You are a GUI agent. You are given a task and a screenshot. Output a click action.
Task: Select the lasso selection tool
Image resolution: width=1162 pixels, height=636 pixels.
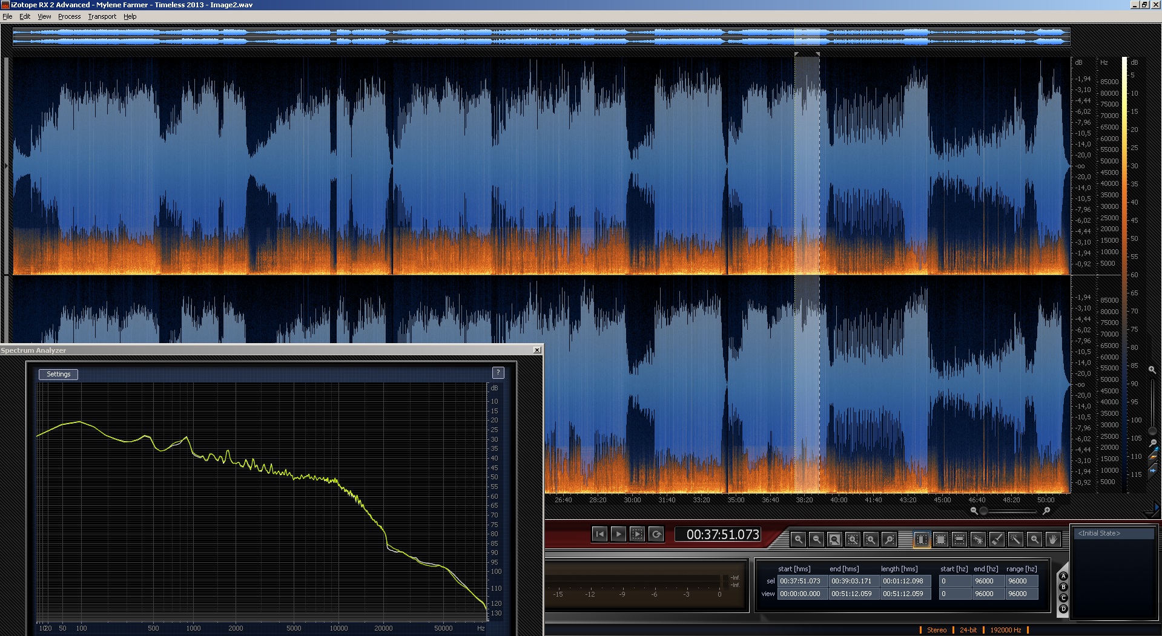978,539
